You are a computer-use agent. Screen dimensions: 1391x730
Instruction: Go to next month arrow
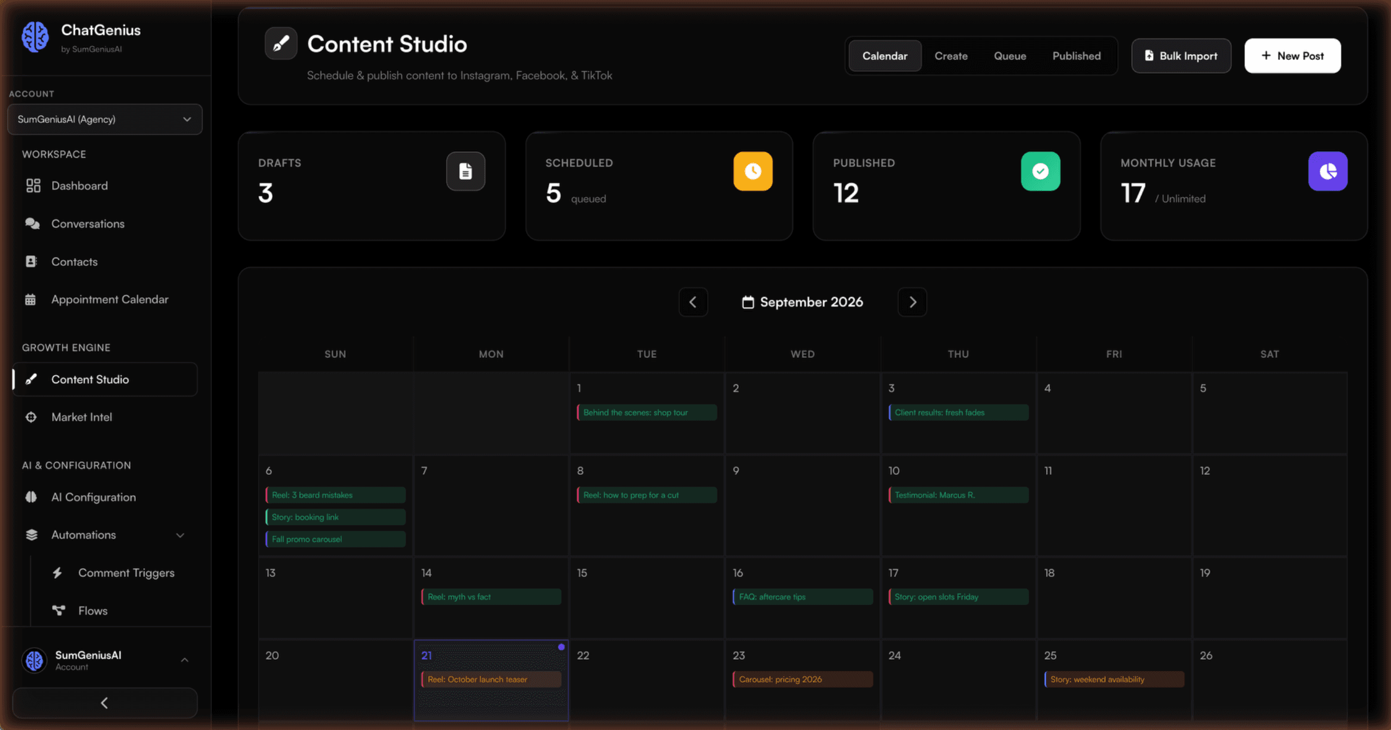point(912,302)
